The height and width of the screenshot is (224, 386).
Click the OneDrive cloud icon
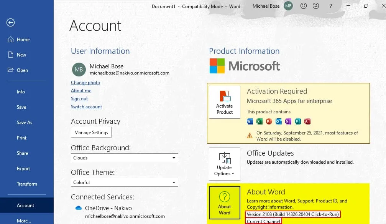click(79, 208)
